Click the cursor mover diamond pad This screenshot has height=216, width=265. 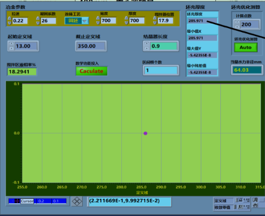point(77,201)
